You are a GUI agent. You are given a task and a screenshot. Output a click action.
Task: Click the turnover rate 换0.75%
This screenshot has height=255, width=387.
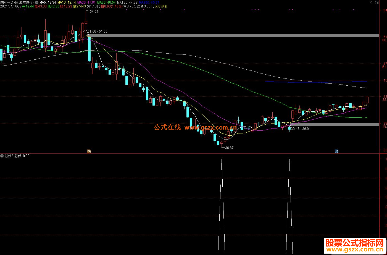[x=130, y=6]
